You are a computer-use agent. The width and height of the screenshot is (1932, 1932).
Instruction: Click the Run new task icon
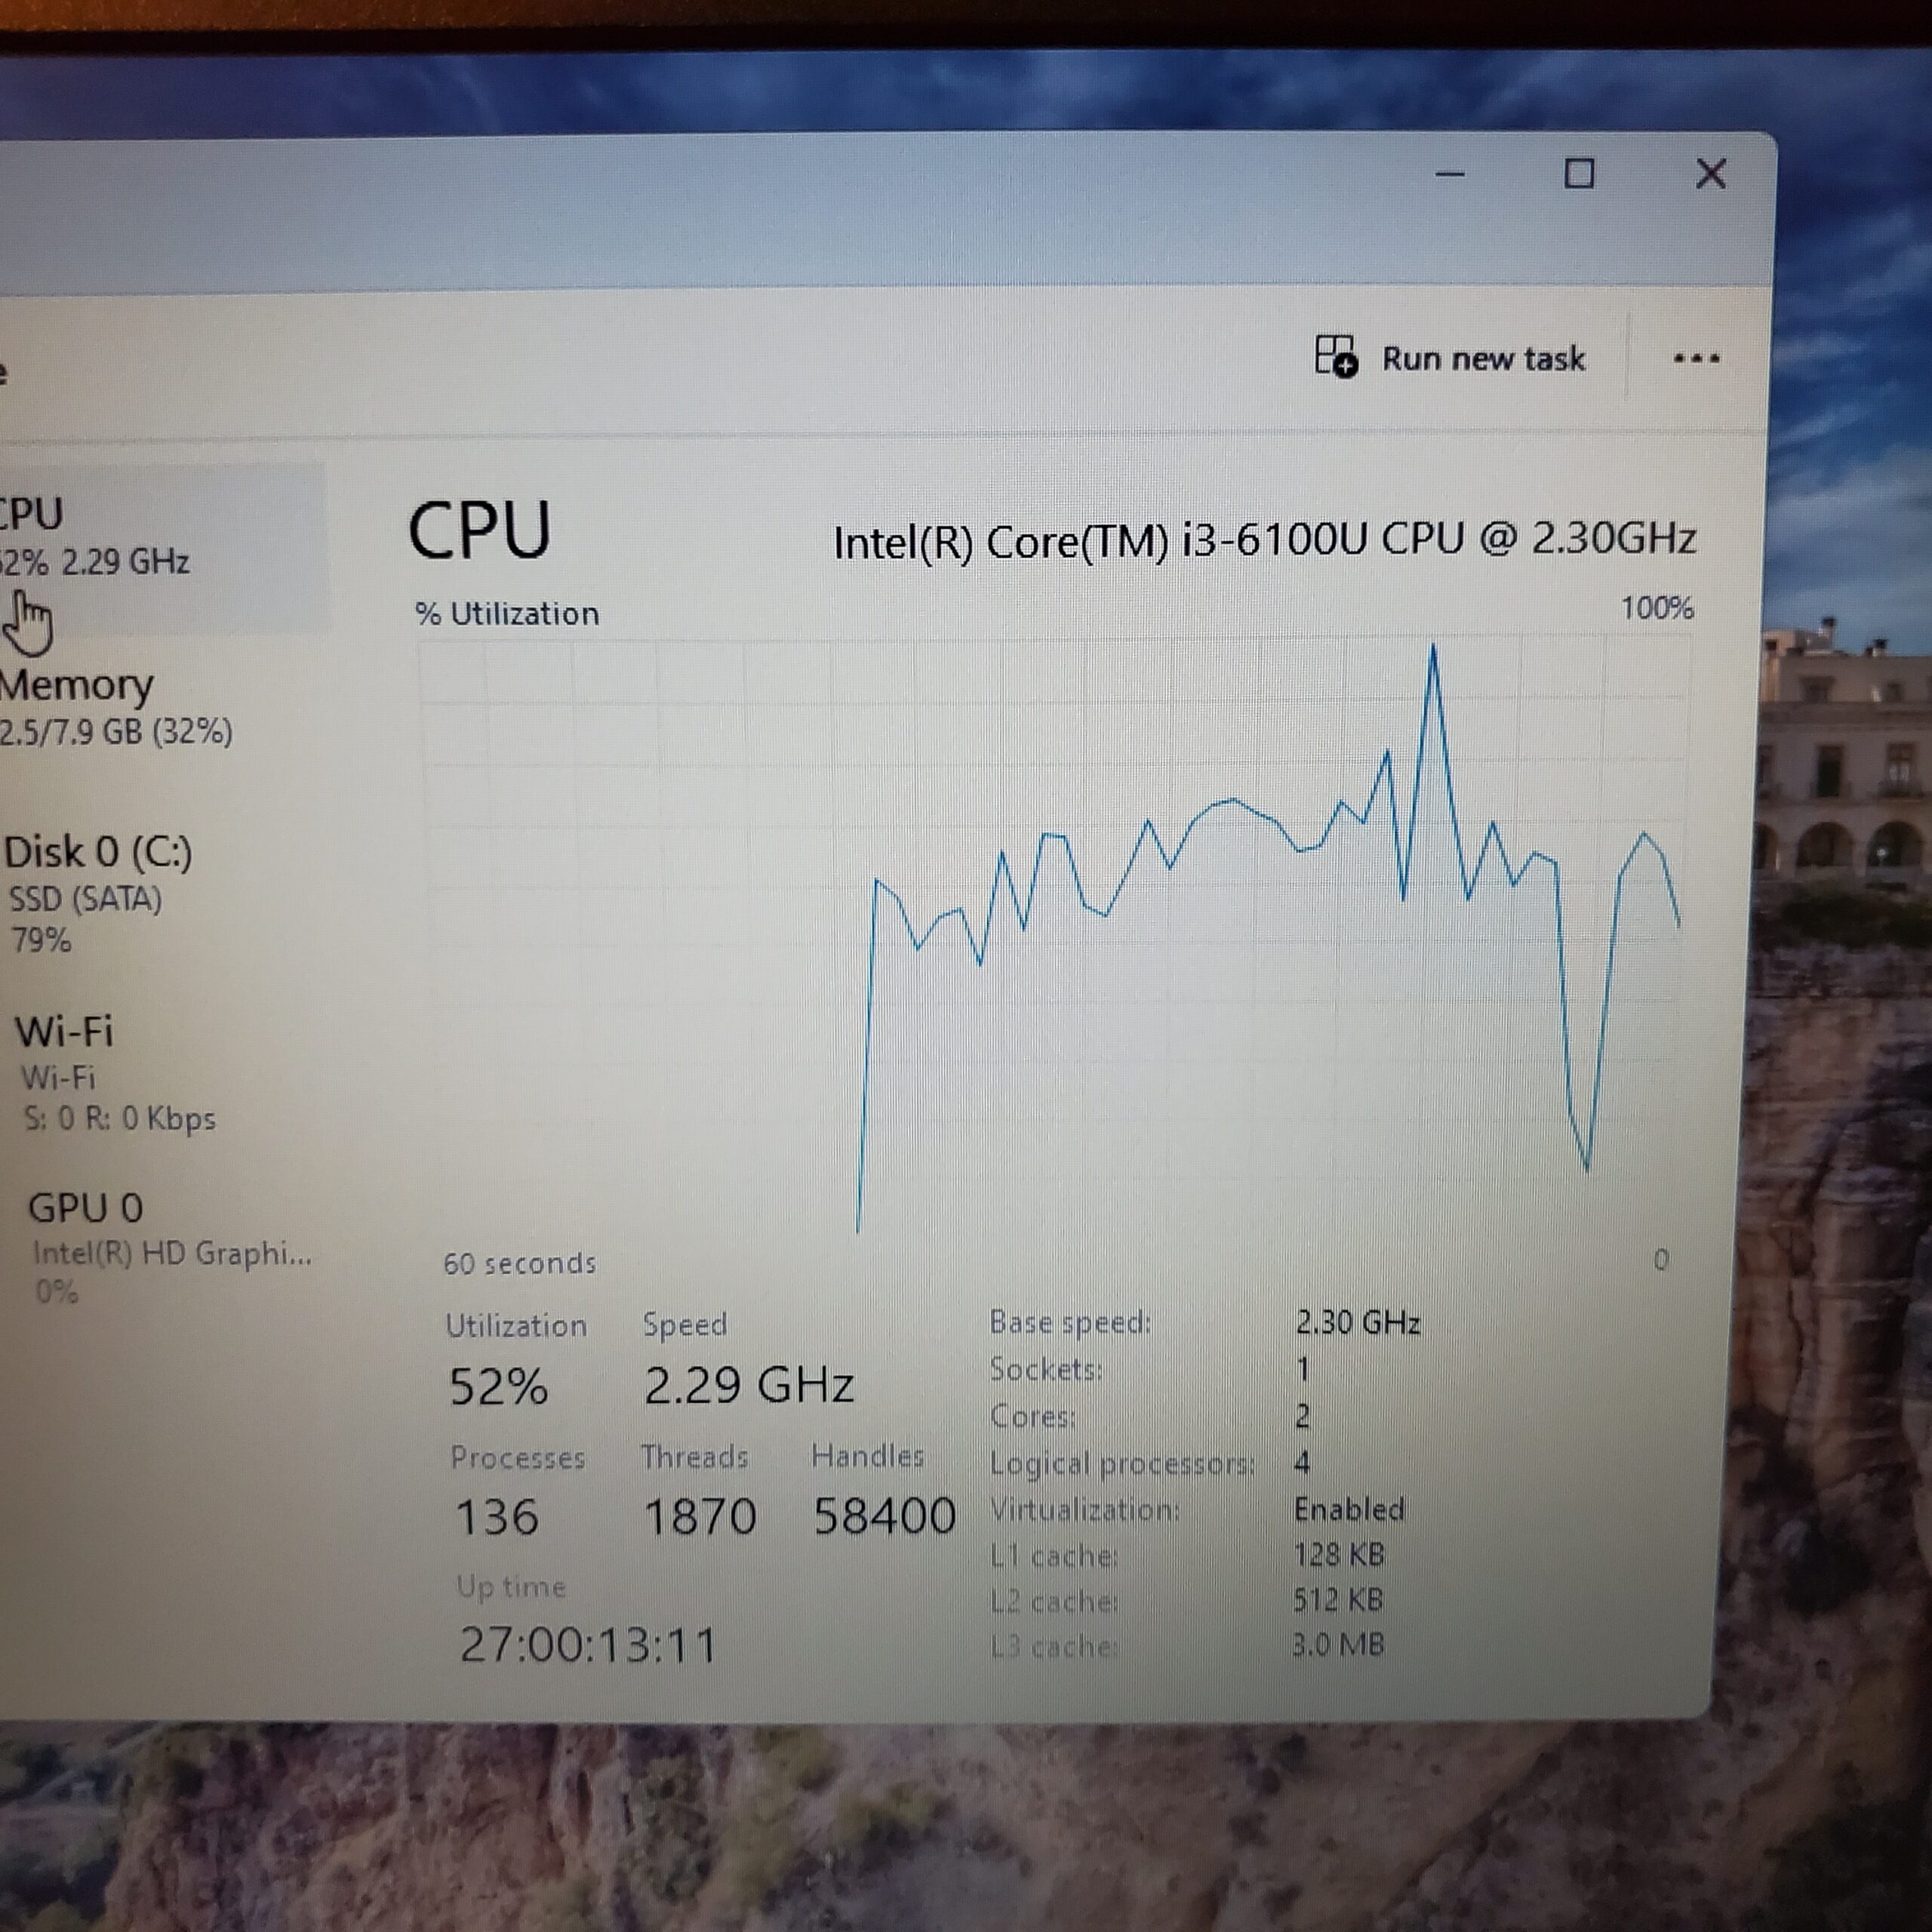click(1335, 356)
